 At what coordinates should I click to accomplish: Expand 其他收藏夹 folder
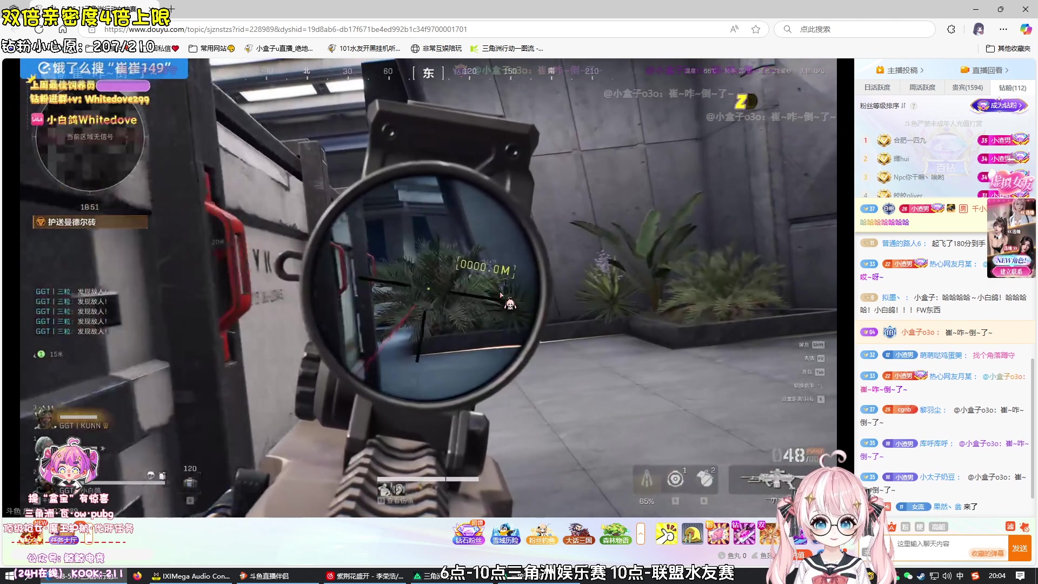coord(1008,48)
